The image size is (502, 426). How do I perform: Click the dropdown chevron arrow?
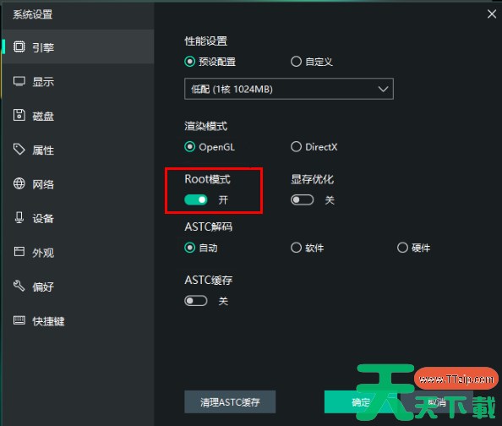[x=383, y=89]
